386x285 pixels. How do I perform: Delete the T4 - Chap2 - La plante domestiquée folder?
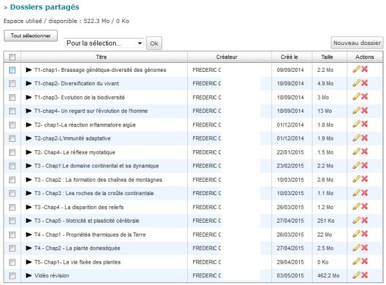365,248
